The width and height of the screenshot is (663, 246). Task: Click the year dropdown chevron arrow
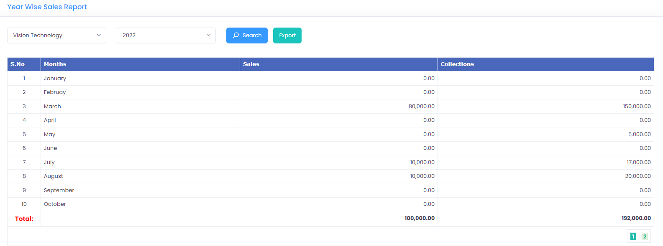point(208,36)
